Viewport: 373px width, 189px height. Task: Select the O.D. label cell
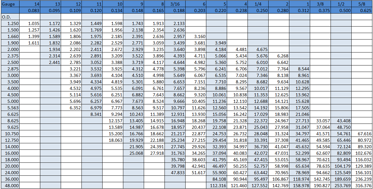(x=10, y=17)
